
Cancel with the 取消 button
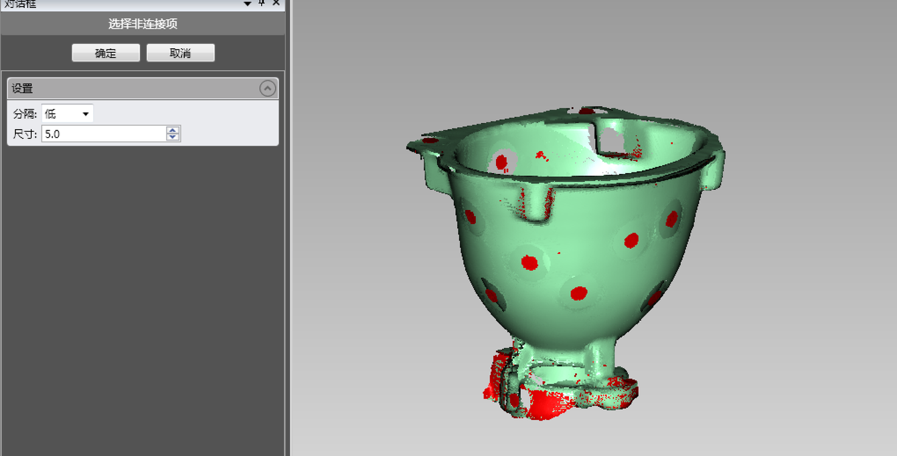pos(181,53)
